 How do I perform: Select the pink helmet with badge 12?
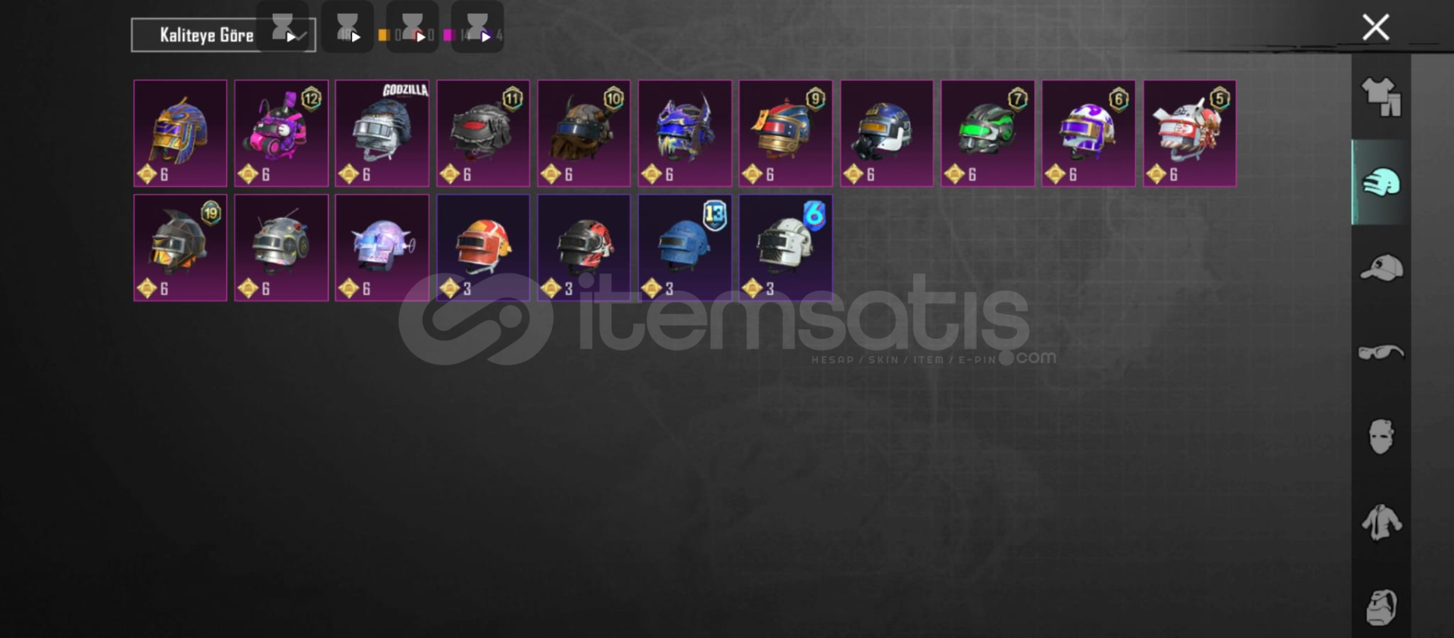[x=281, y=133]
